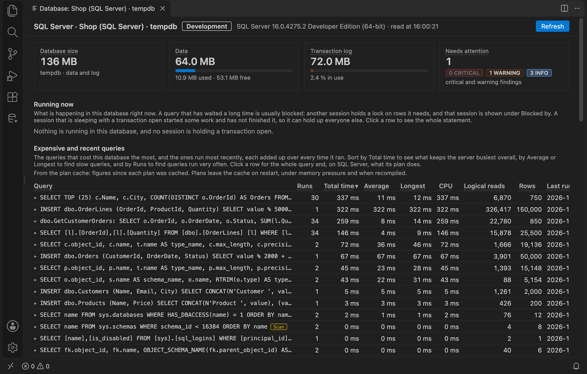Expand the INSERT dbo.OrderLines query row

pos(301,209)
